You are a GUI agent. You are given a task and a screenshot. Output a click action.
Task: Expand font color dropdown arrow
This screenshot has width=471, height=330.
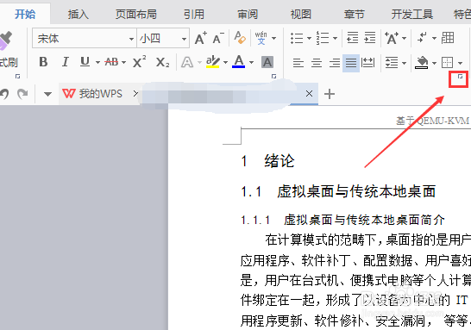pyautogui.click(x=251, y=63)
